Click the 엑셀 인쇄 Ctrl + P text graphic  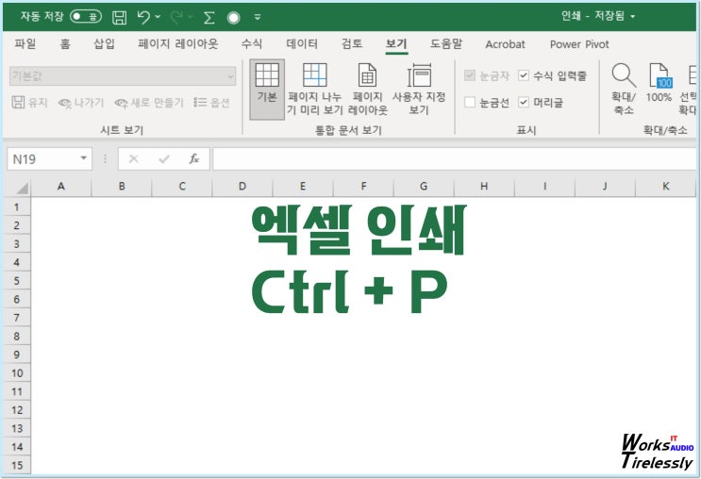click(x=359, y=259)
